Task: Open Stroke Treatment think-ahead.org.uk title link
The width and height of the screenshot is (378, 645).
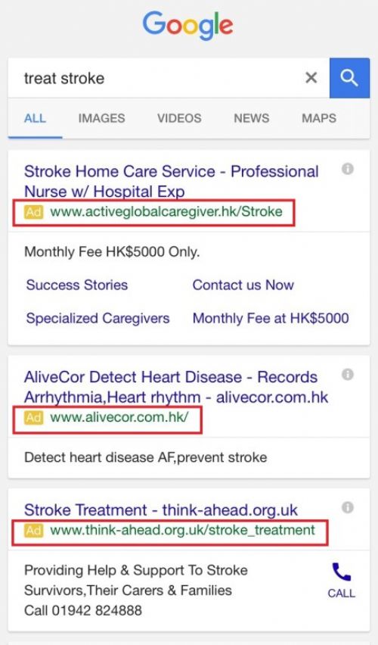Action: tap(160, 510)
